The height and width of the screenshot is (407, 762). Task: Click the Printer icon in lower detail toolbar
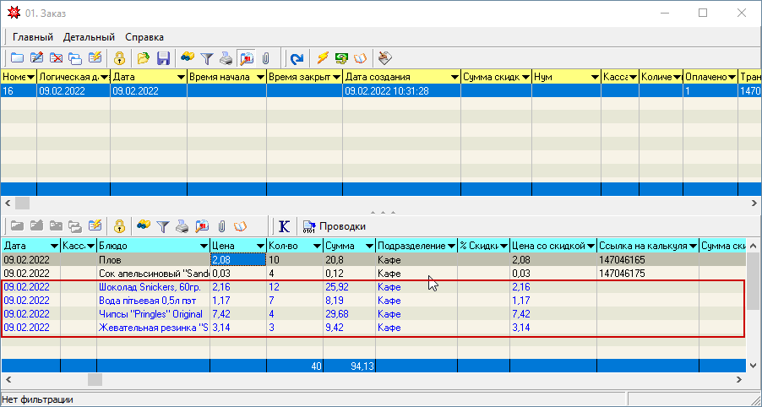(x=182, y=226)
